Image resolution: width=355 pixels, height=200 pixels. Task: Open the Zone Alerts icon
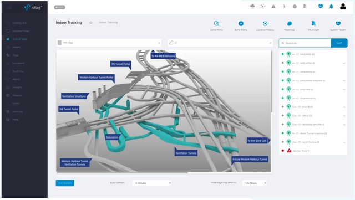coord(241,23)
